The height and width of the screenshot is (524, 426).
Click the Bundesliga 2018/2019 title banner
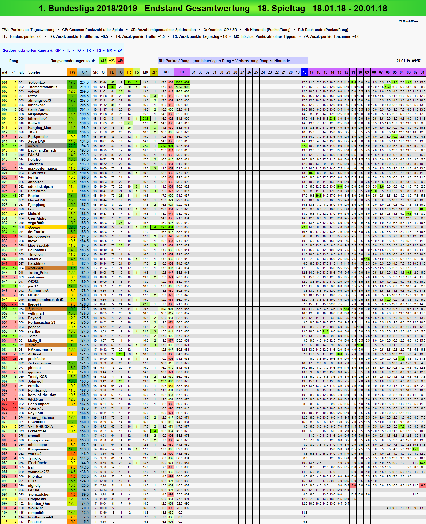[213, 8]
